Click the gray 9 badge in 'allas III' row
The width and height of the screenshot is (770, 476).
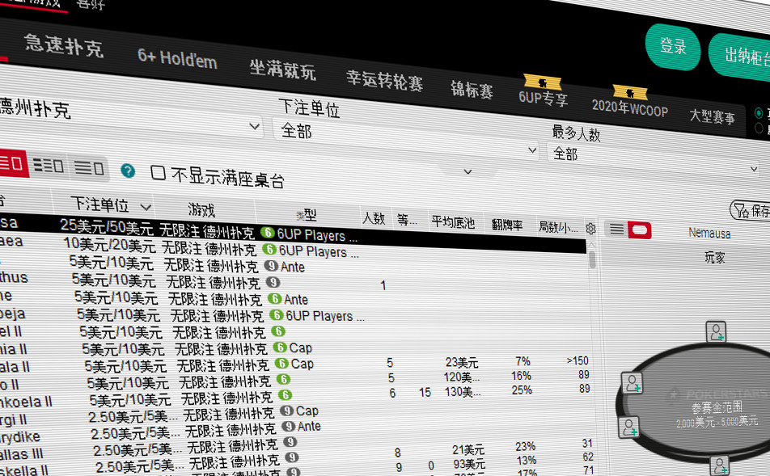point(290,441)
